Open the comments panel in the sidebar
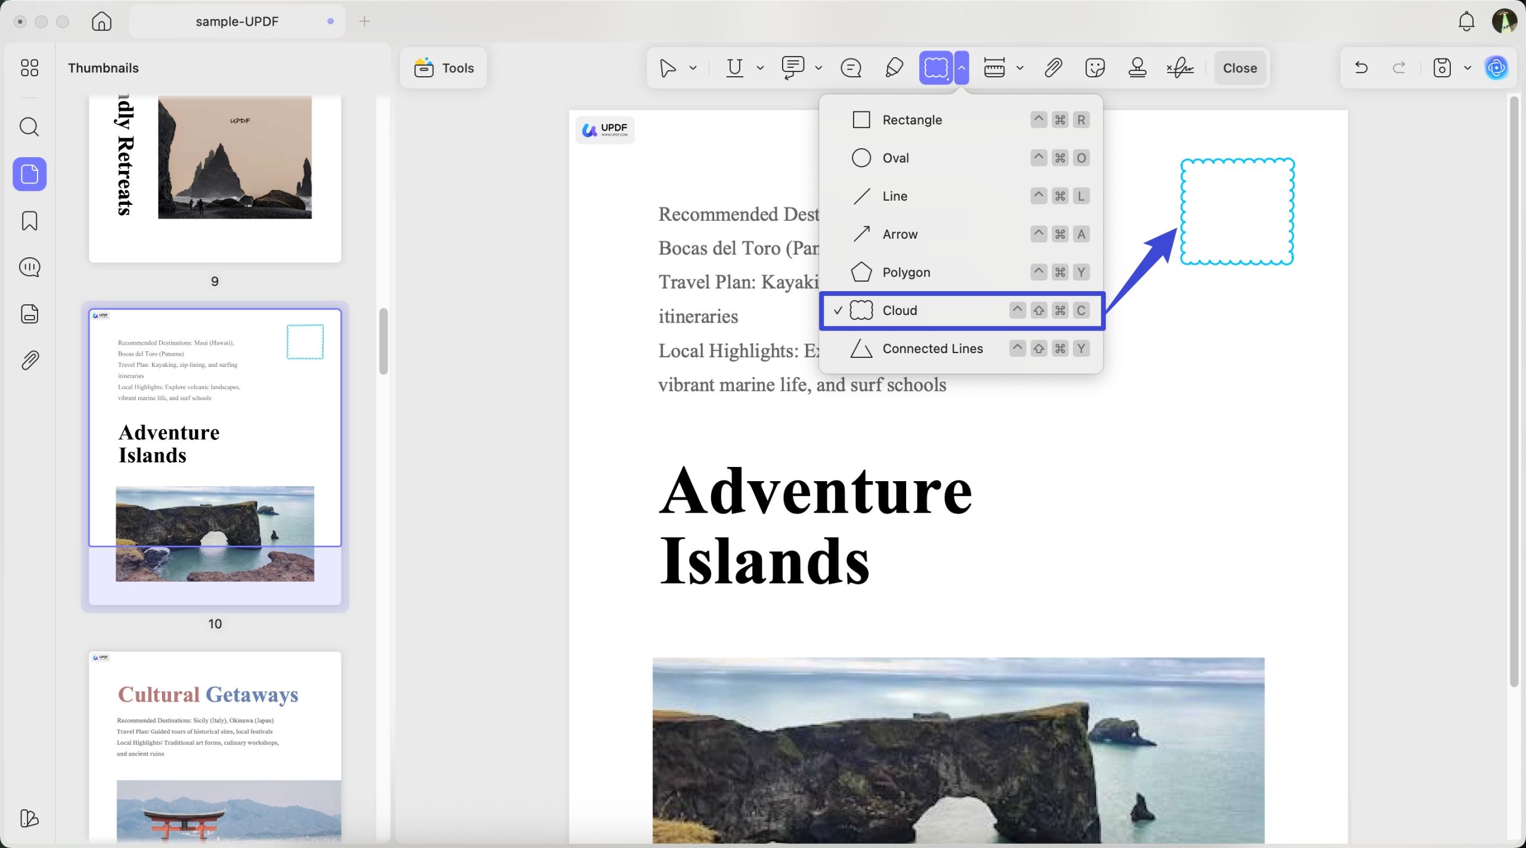Viewport: 1526px width, 848px height. tap(29, 267)
